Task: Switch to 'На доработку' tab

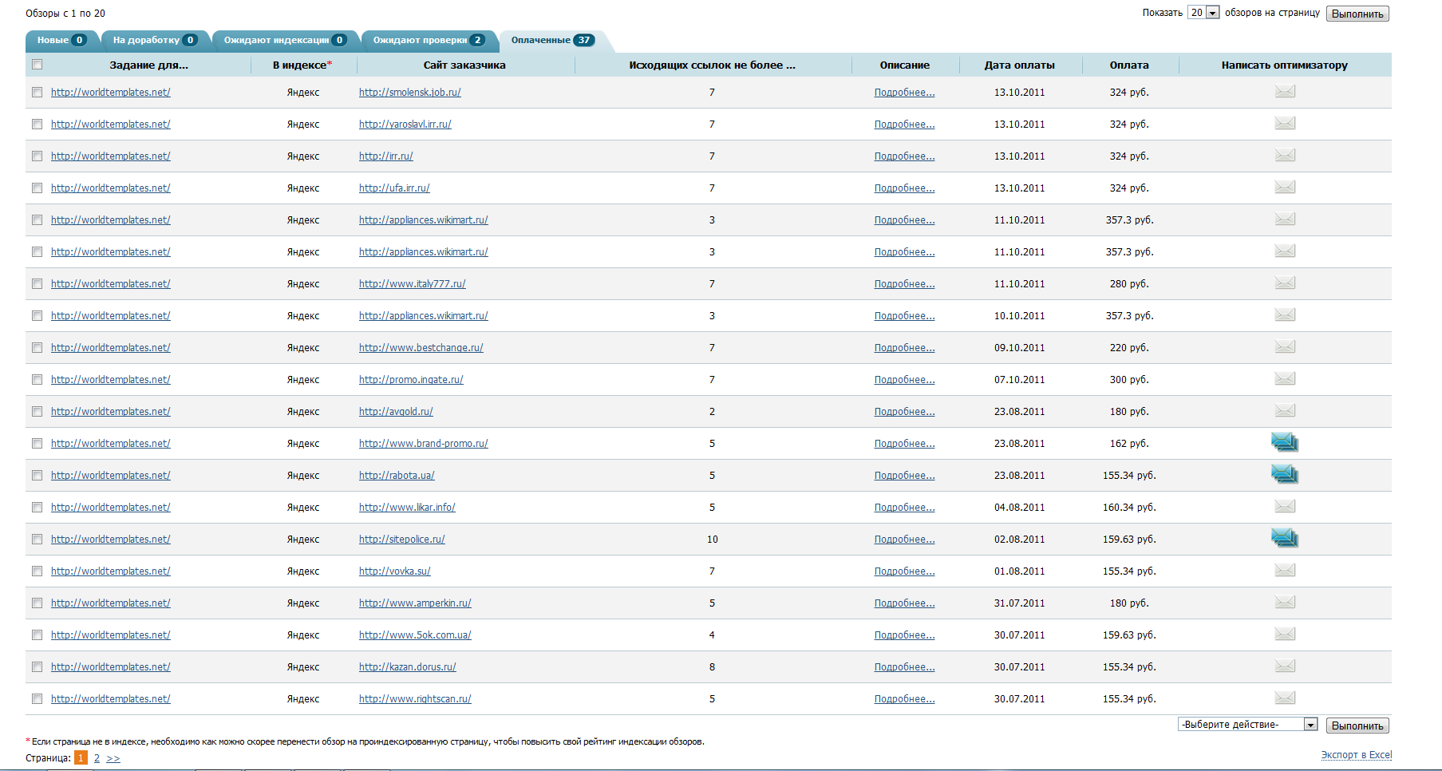Action: pyautogui.click(x=154, y=40)
